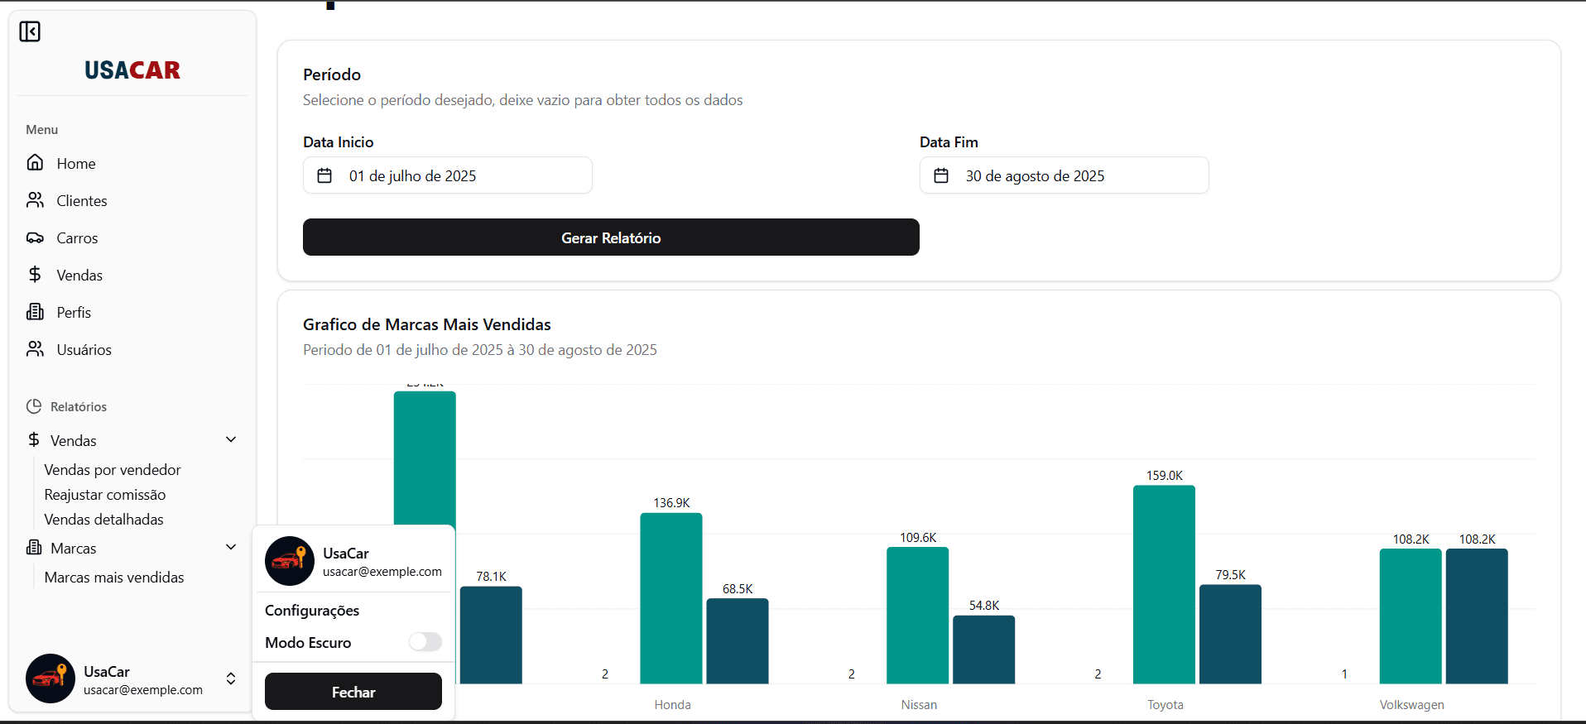Collapse the Vendas reports section chevron
Image resolution: width=1586 pixels, height=724 pixels.
coord(231,439)
